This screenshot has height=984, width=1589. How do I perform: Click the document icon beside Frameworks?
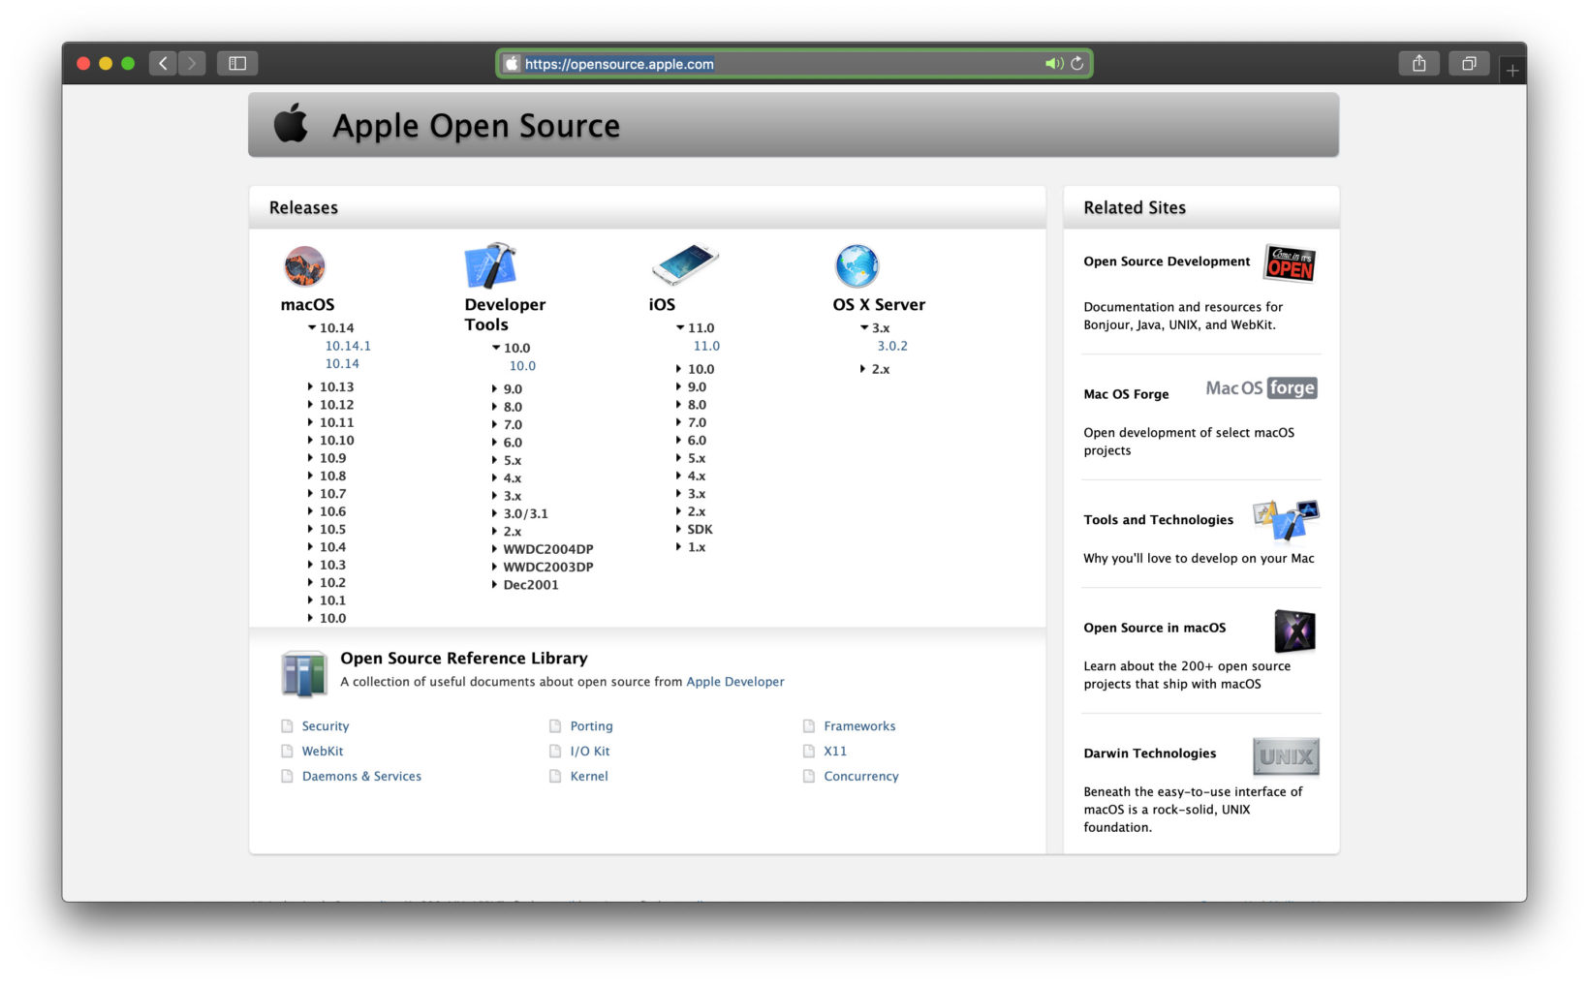(x=809, y=726)
